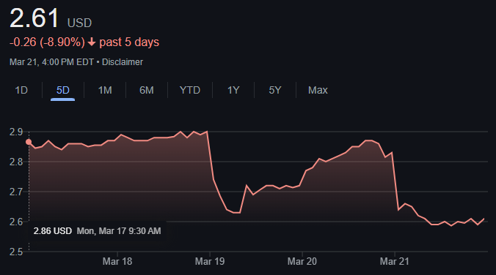The width and height of the screenshot is (496, 275).
Task: Click the chart data point marker dot
Action: [x=29, y=142]
